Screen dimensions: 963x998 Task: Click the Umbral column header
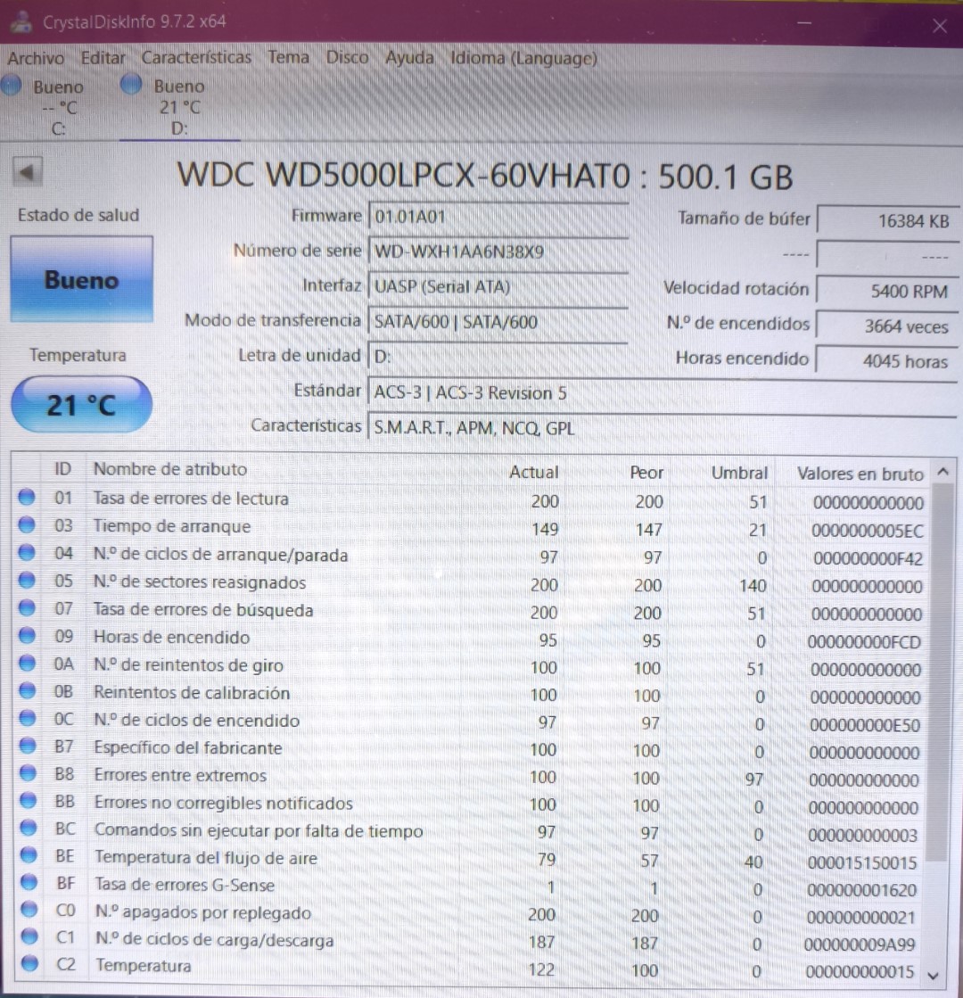(x=739, y=473)
